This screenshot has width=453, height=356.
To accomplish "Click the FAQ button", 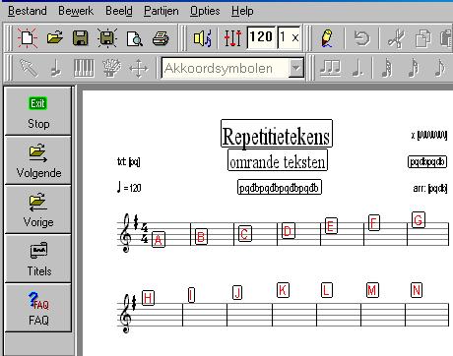I will coord(38,308).
